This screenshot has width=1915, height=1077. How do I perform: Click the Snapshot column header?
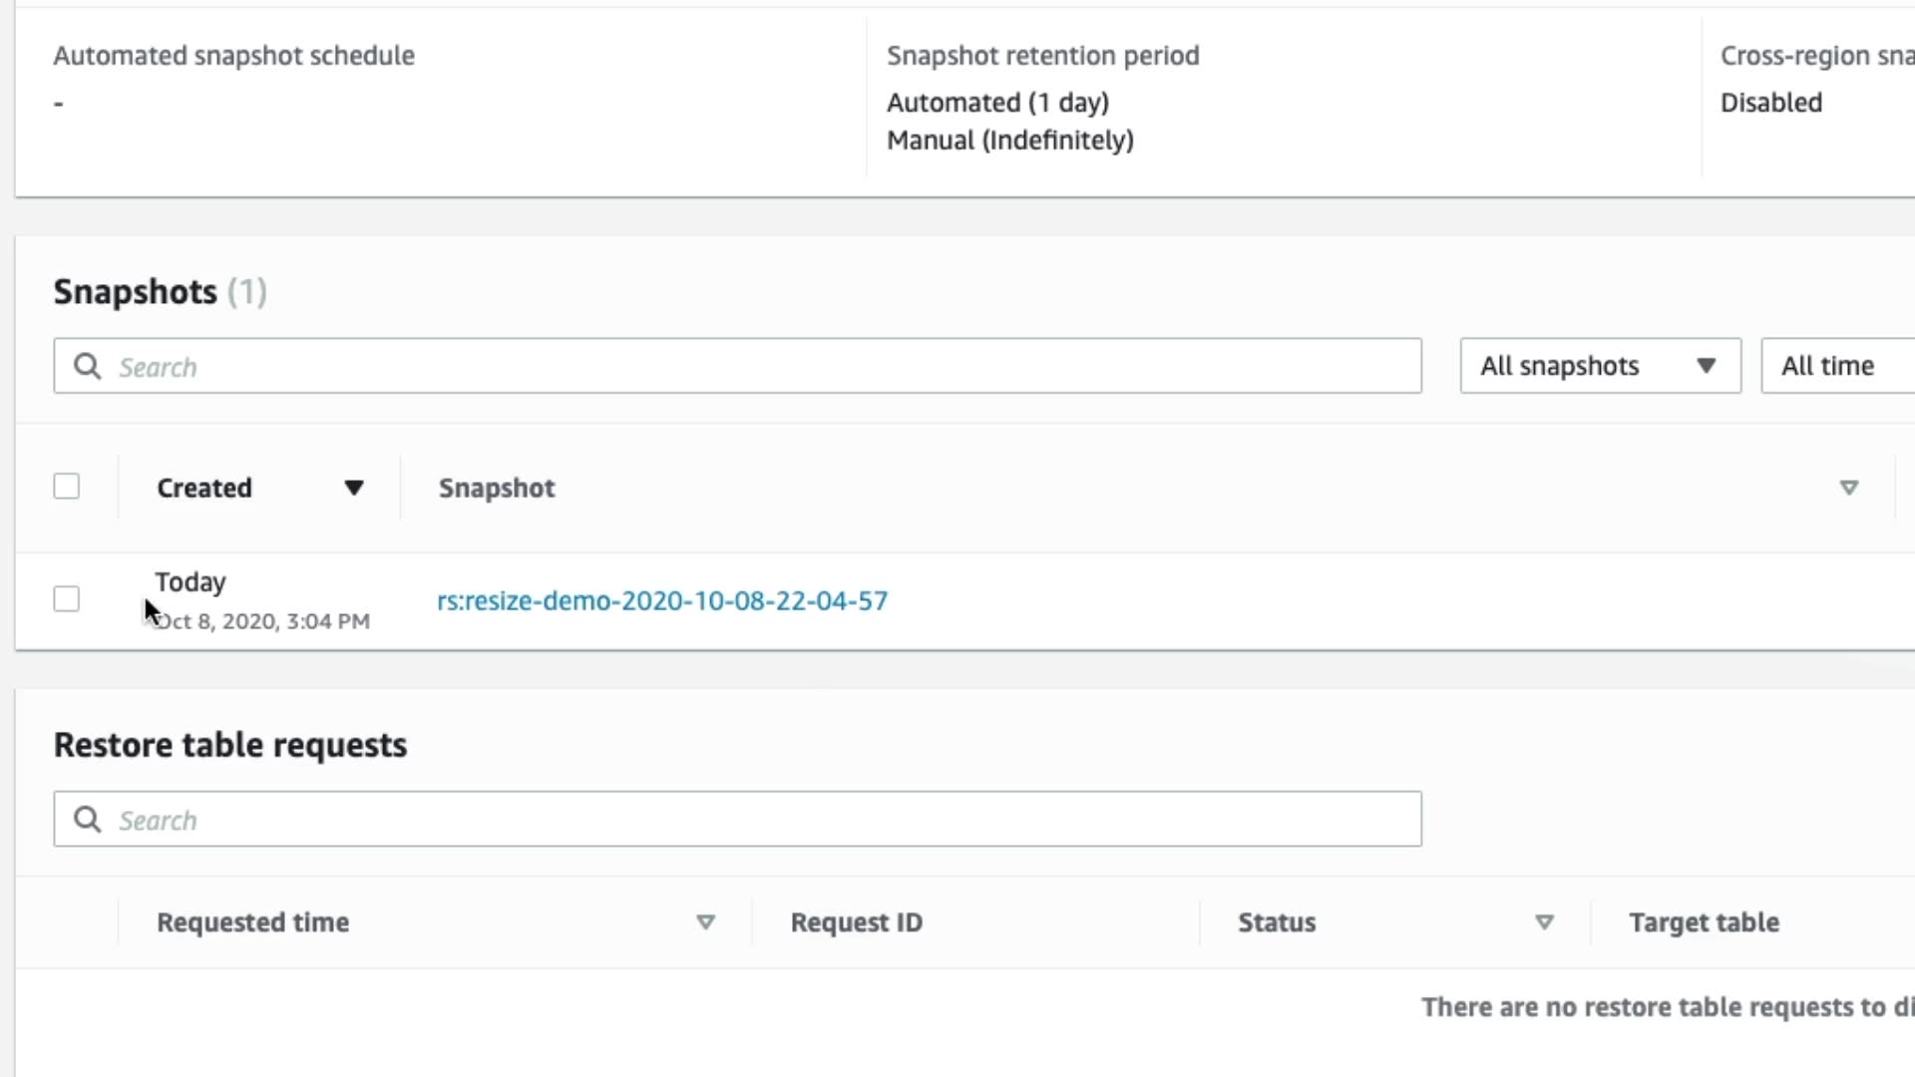pyautogui.click(x=497, y=488)
